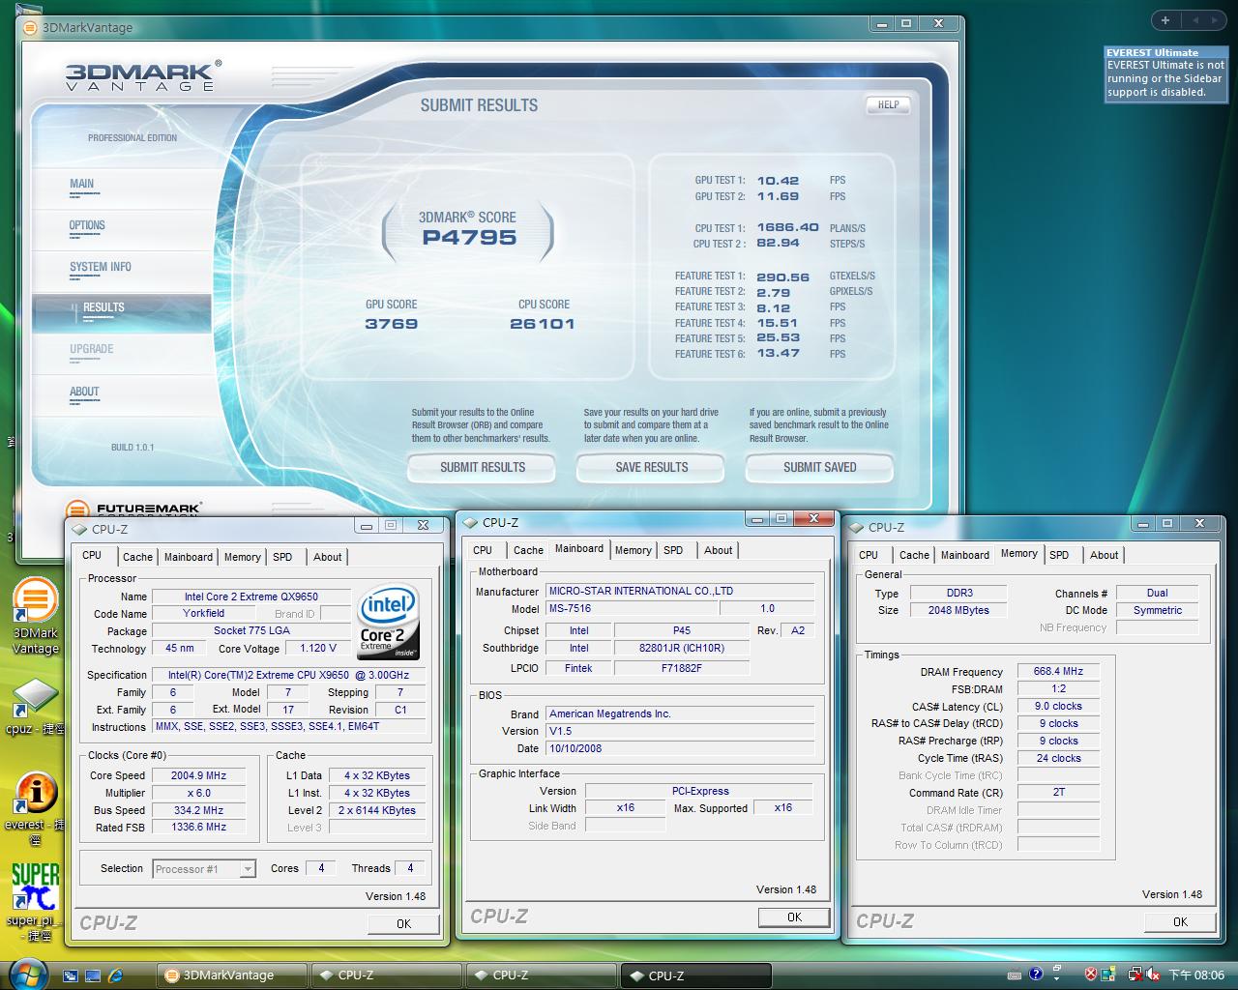Click the taskbar clock showing 08:06
This screenshot has height=990, width=1238.
point(1197,975)
